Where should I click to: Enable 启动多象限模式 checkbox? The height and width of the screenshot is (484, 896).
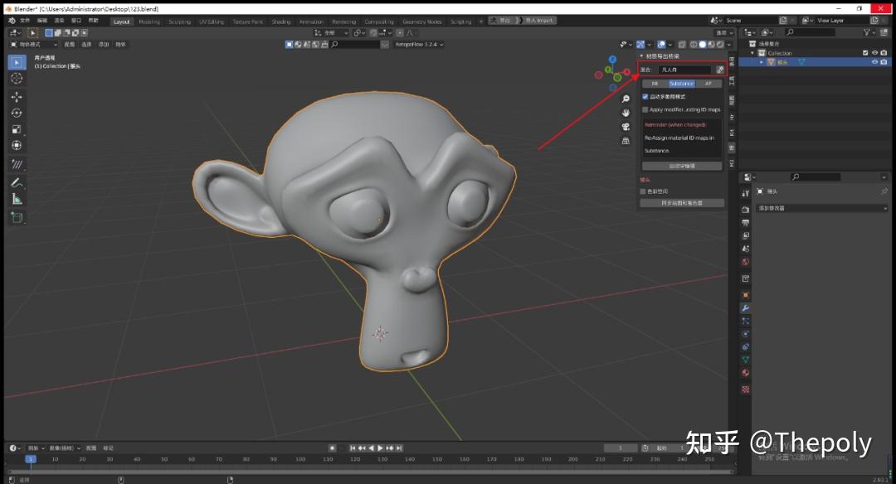point(645,95)
